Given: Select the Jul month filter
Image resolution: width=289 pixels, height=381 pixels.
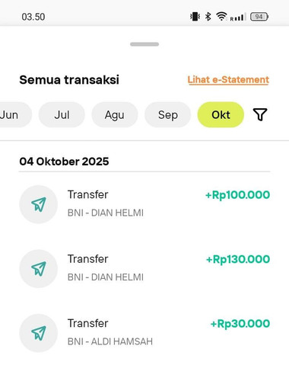Looking at the screenshot, I should click(x=62, y=115).
